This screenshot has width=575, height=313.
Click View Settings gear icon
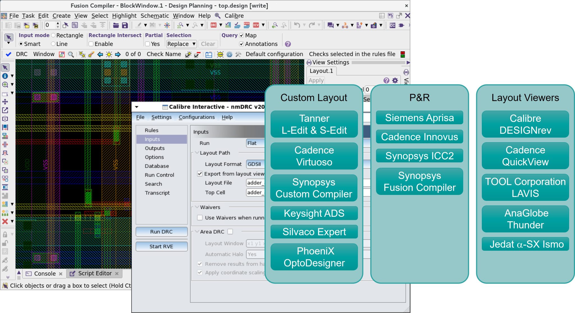(x=395, y=80)
